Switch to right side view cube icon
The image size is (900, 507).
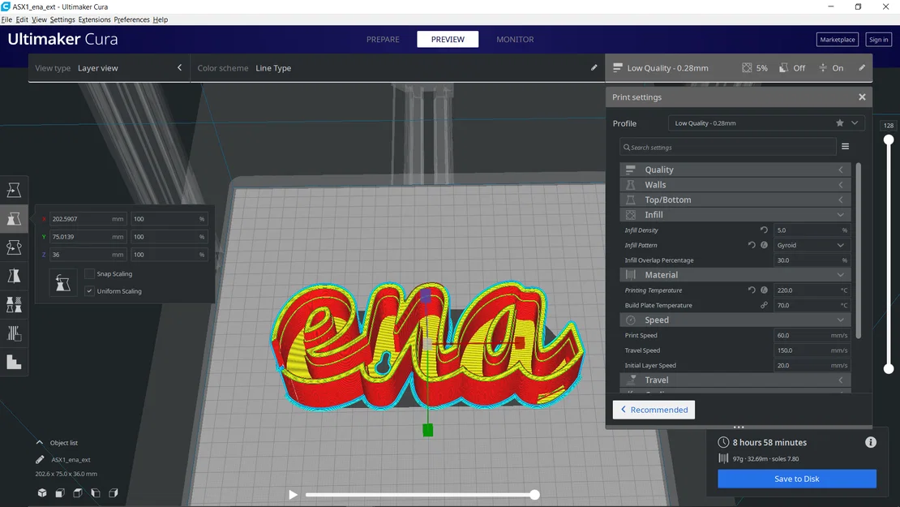point(113,492)
